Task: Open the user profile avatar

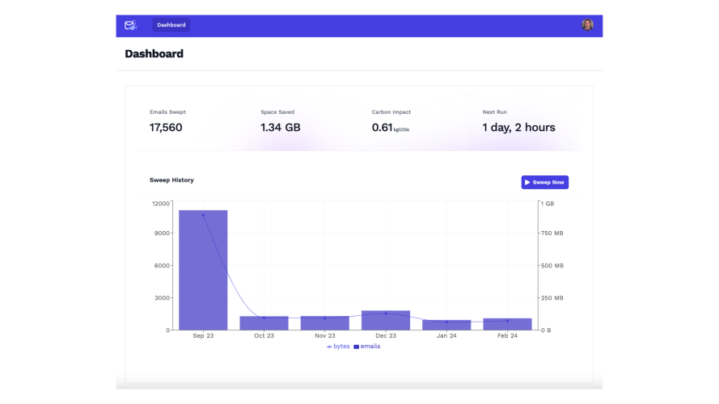Action: [x=587, y=25]
